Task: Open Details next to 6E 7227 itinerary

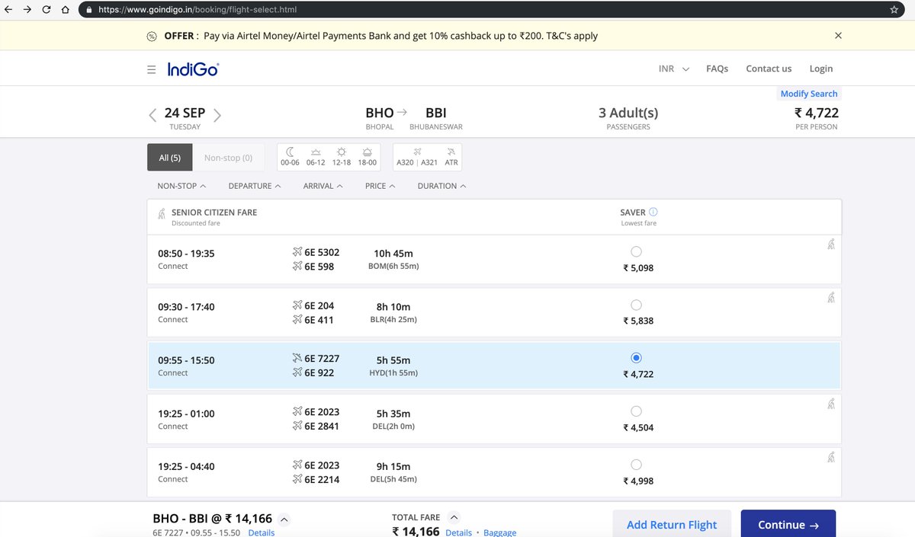Action: (261, 532)
